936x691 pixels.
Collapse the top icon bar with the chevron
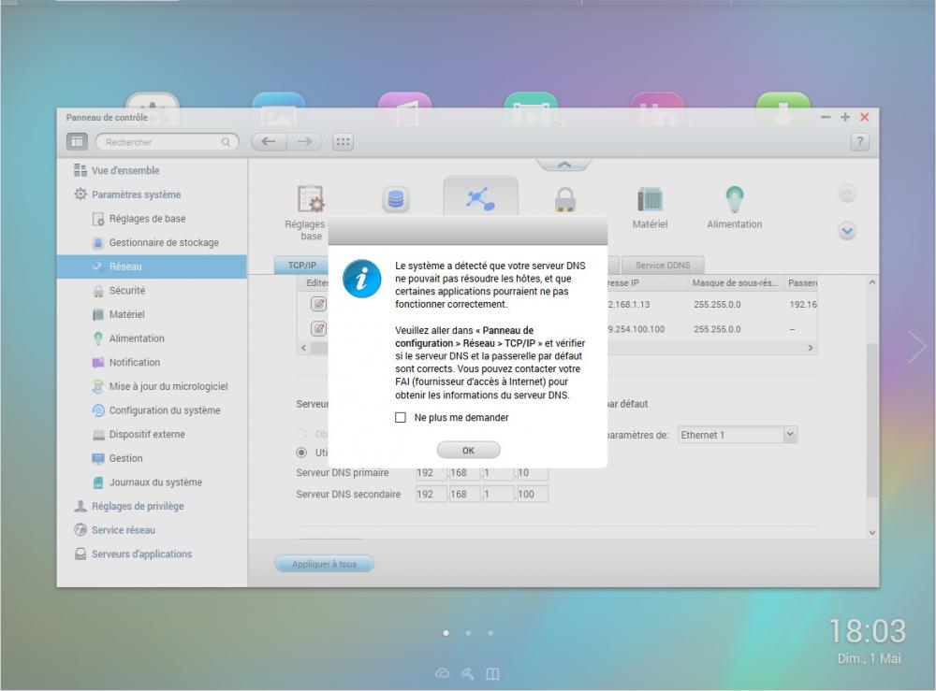click(563, 165)
